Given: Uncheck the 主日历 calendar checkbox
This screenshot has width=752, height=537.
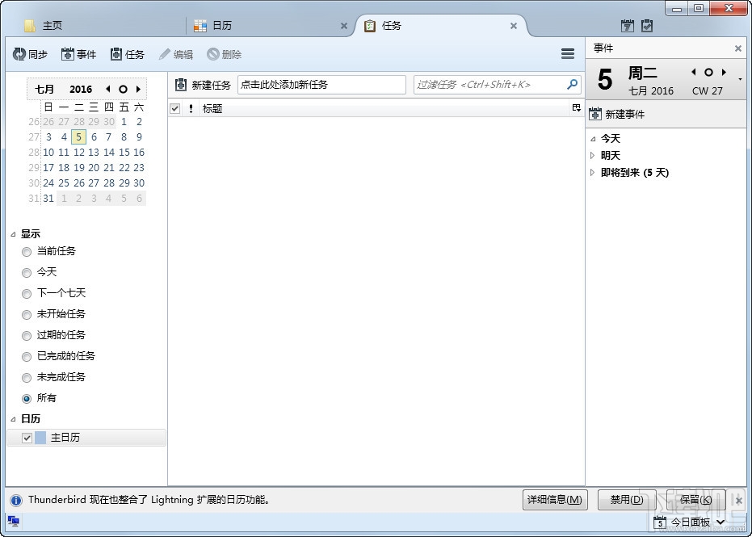Looking at the screenshot, I should [27, 436].
